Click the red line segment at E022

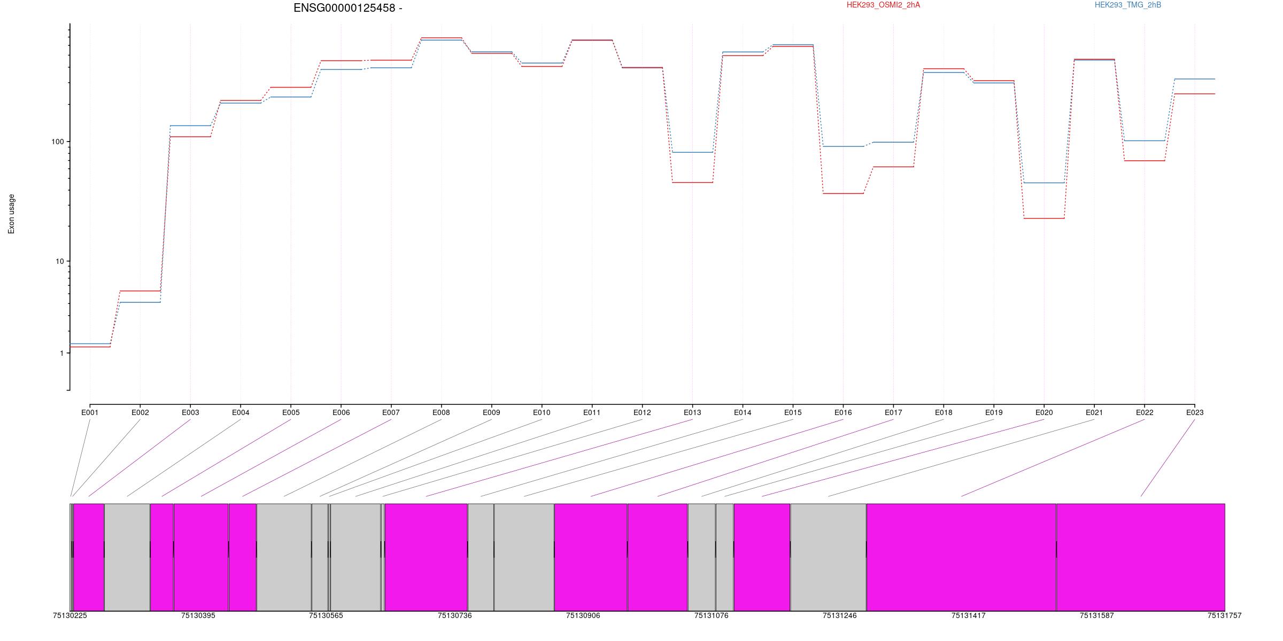[1145, 160]
